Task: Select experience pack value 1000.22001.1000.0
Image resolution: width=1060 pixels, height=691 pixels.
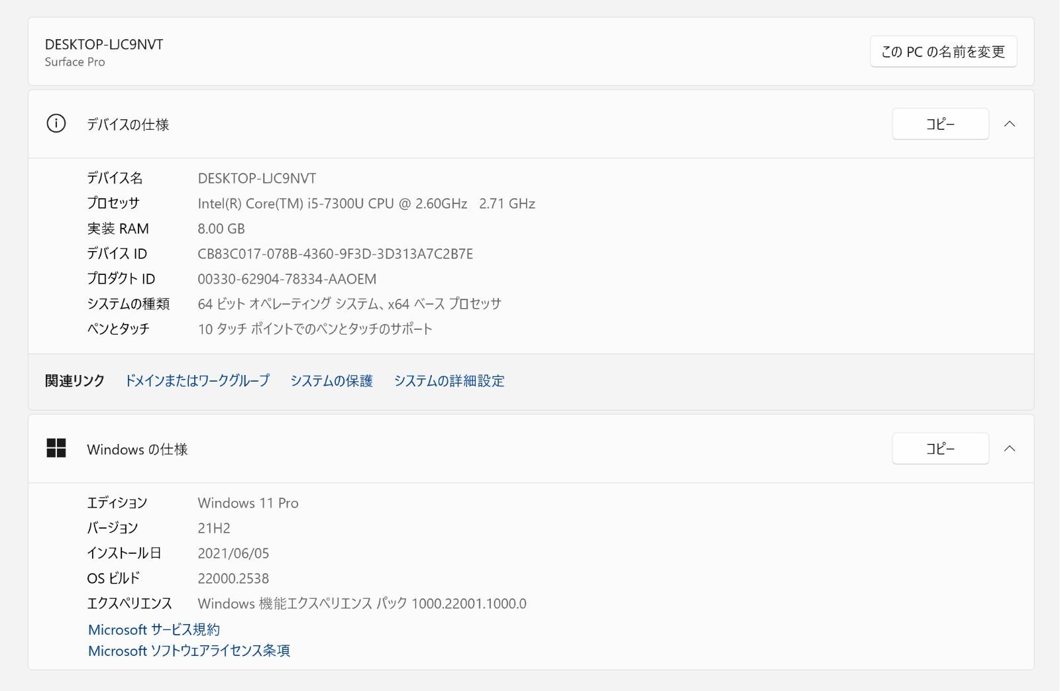Action: pyautogui.click(x=362, y=604)
